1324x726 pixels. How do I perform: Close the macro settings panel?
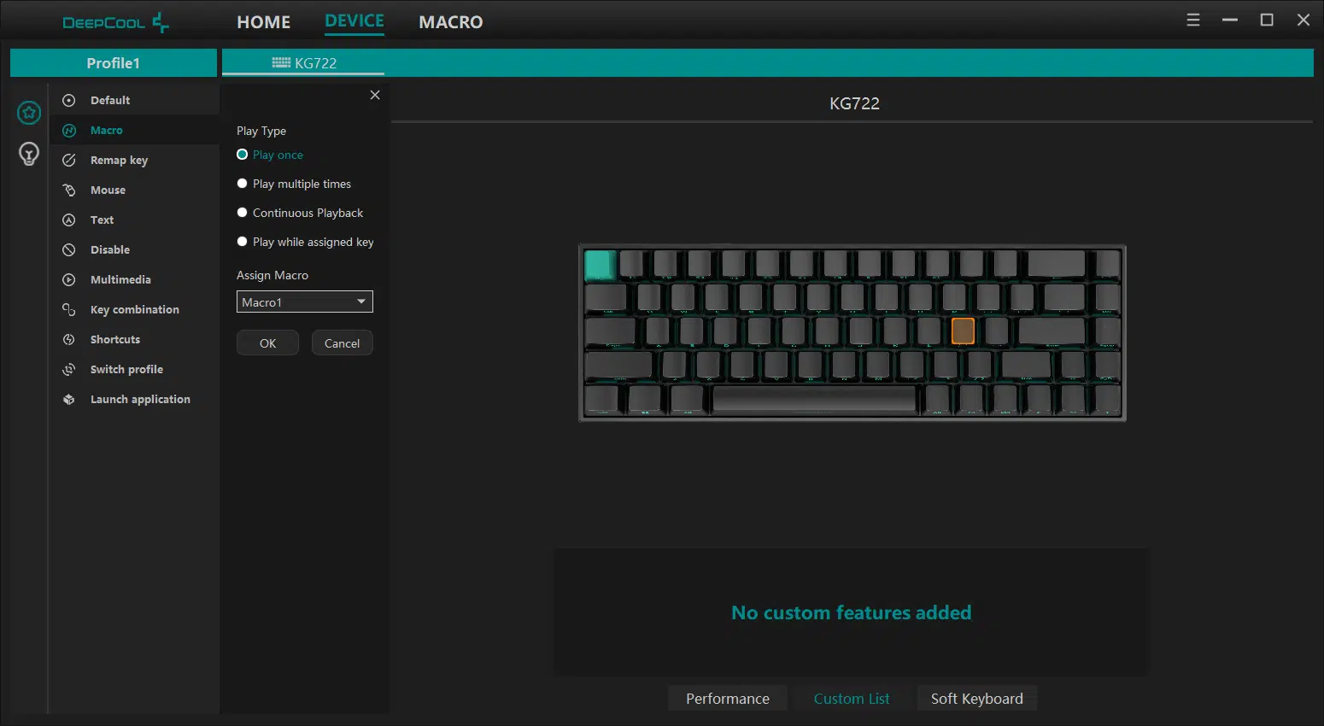[375, 95]
